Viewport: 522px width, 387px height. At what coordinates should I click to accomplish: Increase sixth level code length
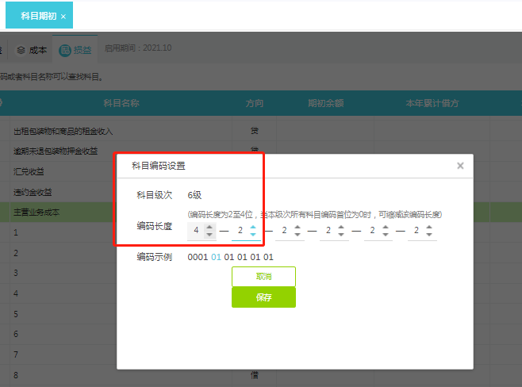tap(429, 227)
